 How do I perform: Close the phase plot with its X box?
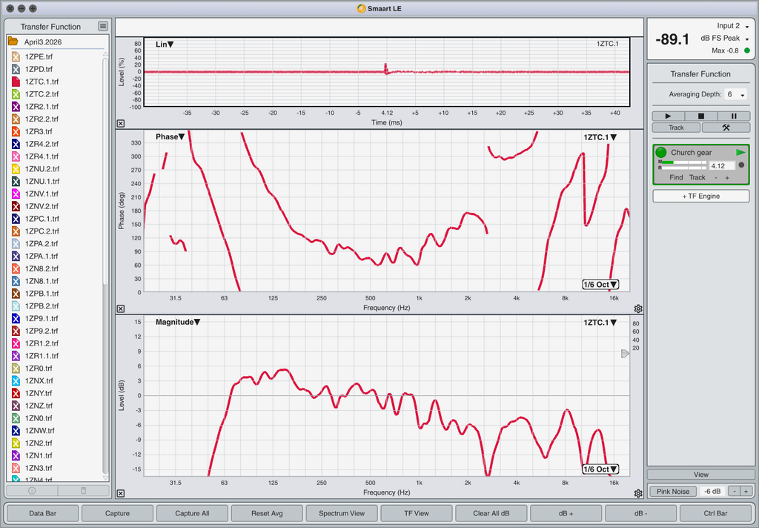pyautogui.click(x=121, y=308)
